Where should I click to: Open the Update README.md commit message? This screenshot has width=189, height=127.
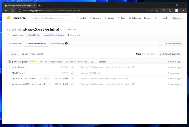(x=90, y=73)
